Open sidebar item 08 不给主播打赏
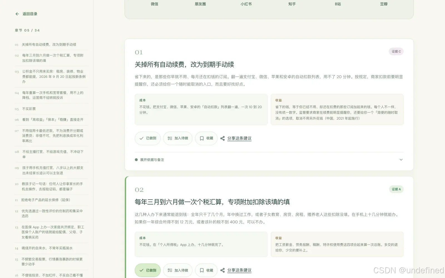This screenshot has height=278, width=445. point(51,154)
